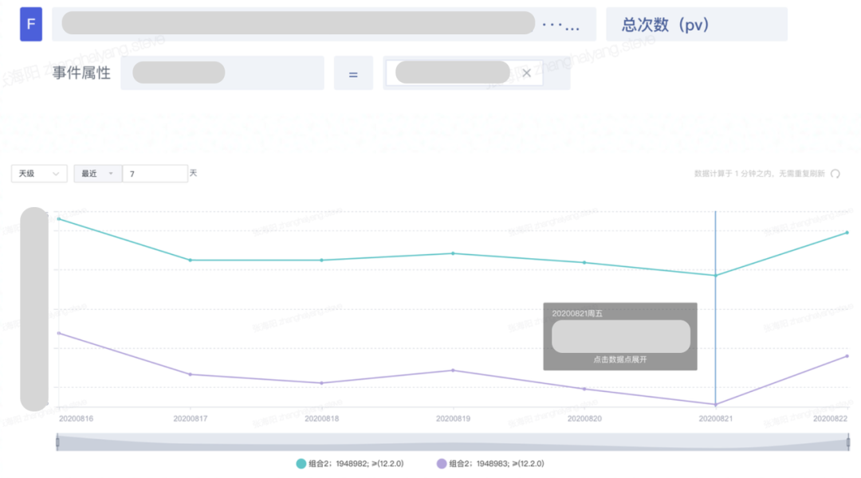Click the chart zoom range bar
Screen dimensions: 861x478
tap(453, 442)
